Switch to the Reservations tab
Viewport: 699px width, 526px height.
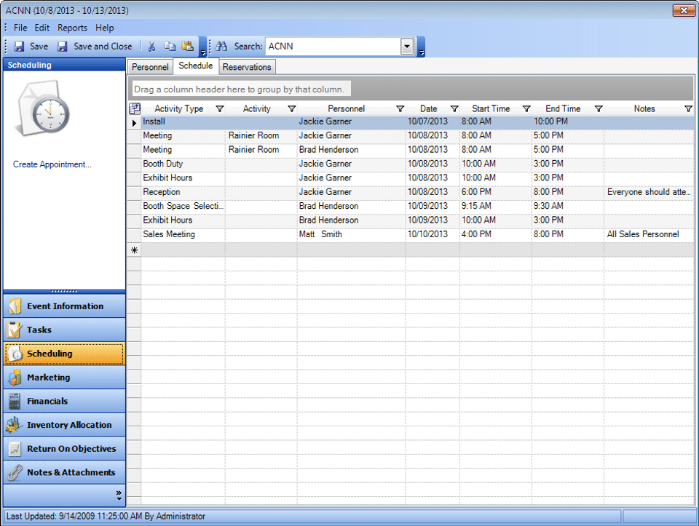[x=247, y=67]
